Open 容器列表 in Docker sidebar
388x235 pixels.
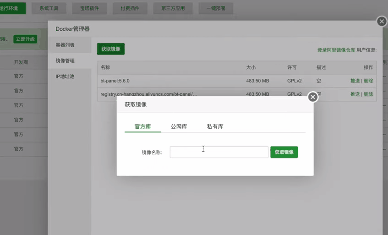(70, 45)
